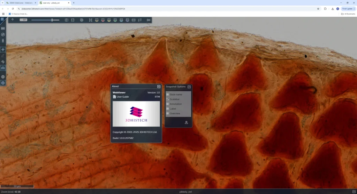Select the pencil annotation tool
The width and height of the screenshot is (357, 194).
[x=3, y=56]
